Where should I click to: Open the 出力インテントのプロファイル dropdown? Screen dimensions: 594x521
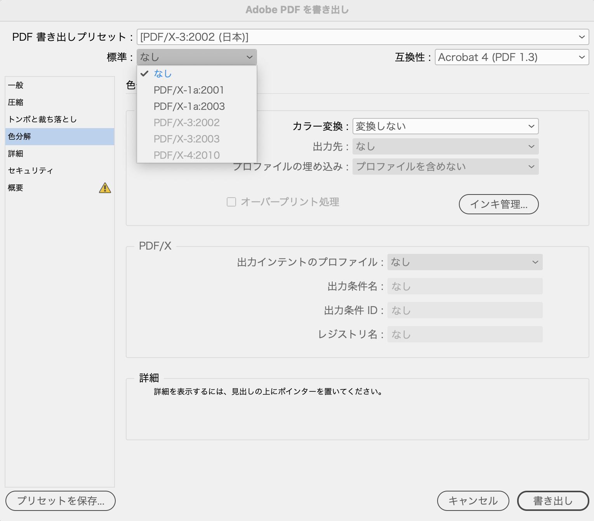(465, 262)
